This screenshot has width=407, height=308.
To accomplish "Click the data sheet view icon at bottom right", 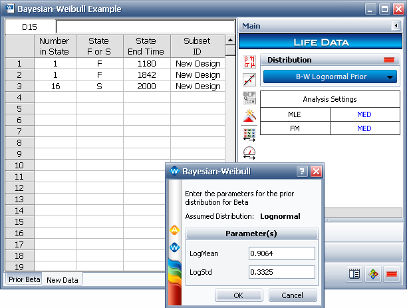I will [x=354, y=273].
